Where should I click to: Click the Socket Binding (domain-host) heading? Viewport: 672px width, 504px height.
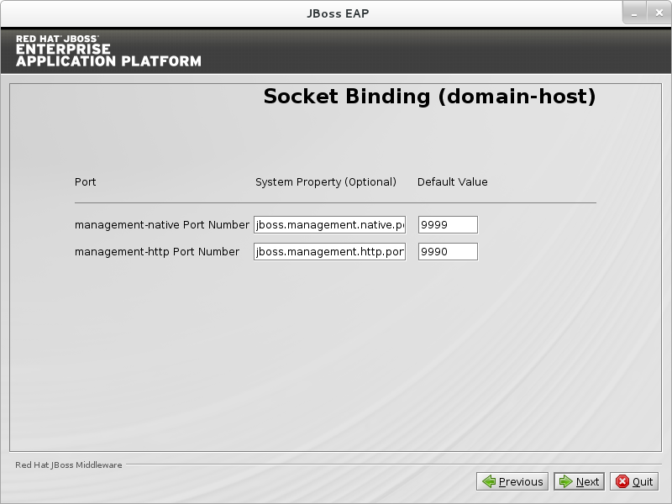coord(429,97)
